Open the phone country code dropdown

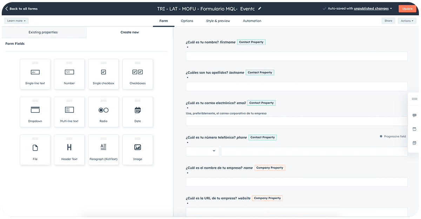click(x=202, y=151)
